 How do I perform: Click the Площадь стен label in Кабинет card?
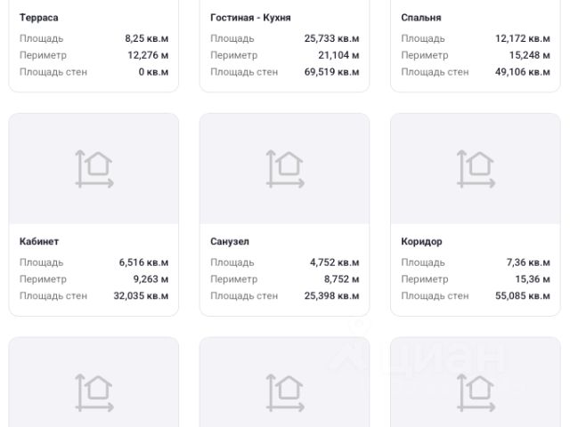pos(53,296)
